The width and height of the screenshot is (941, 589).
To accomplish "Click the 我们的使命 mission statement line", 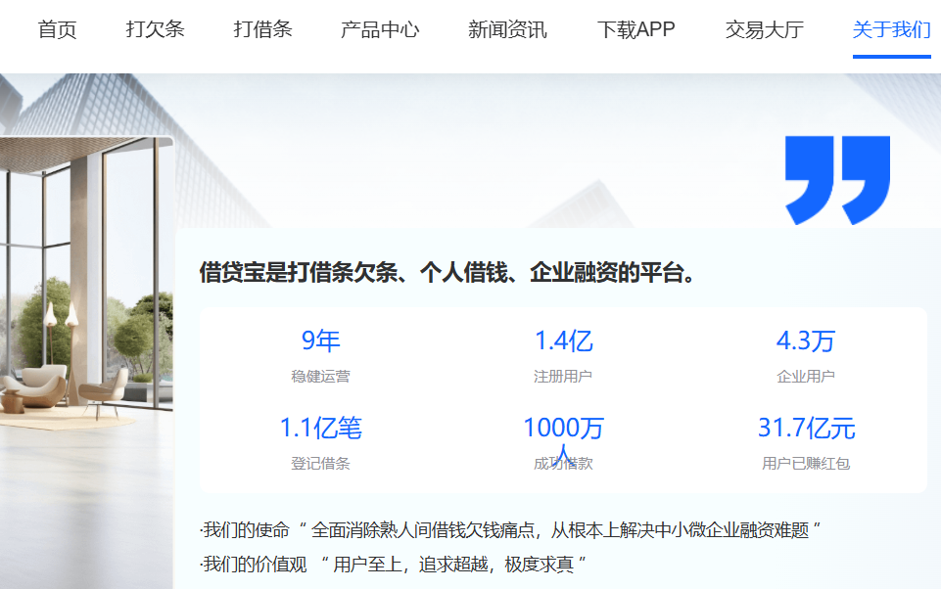I will [x=511, y=530].
